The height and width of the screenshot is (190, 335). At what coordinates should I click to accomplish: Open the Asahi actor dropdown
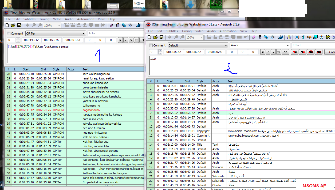coord(287,45)
